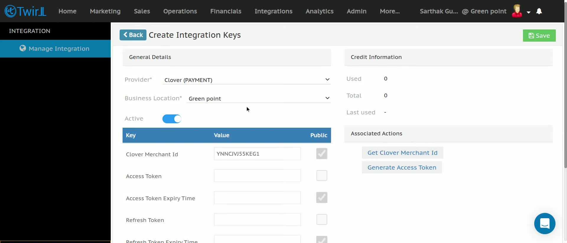Click Get Clover Merchant Id action

click(x=402, y=153)
